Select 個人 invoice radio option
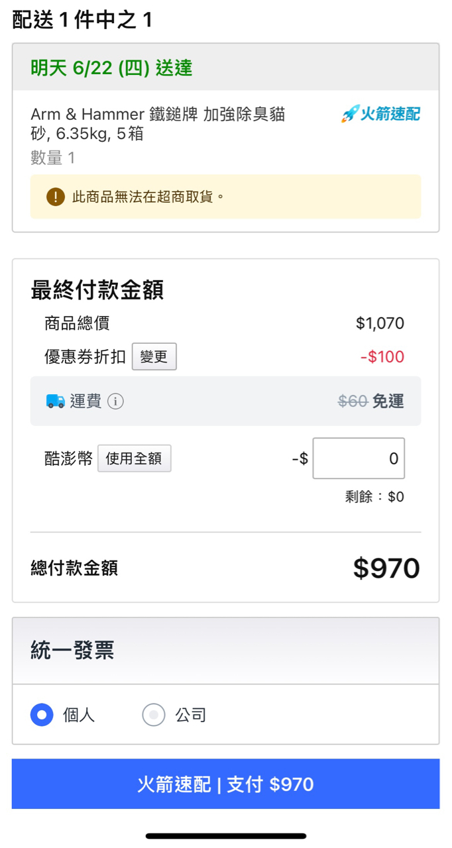This screenshot has width=452, height=848. (42, 715)
